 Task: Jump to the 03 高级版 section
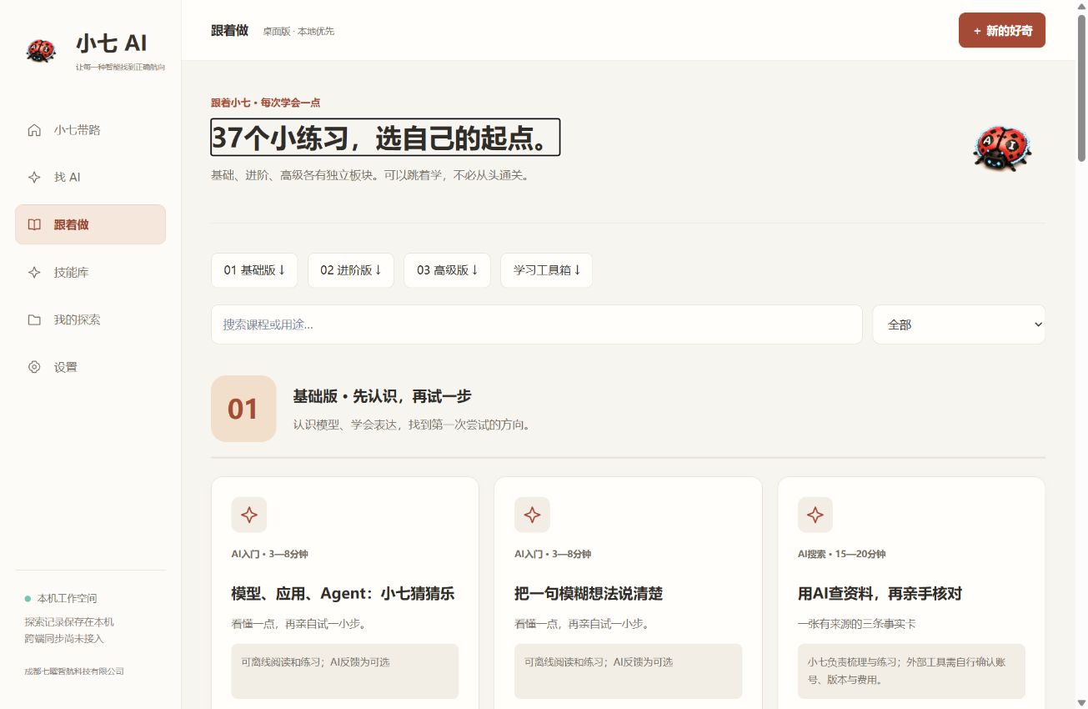[x=448, y=270]
